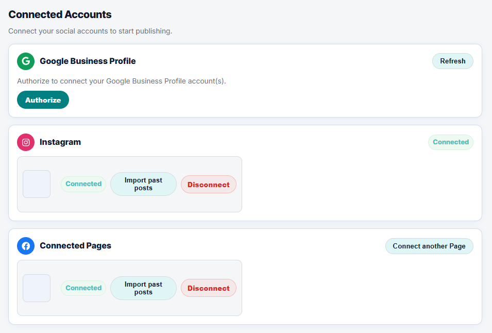This screenshot has height=333, width=492.
Task: Select the Instagram account row card
Action: pyautogui.click(x=129, y=184)
